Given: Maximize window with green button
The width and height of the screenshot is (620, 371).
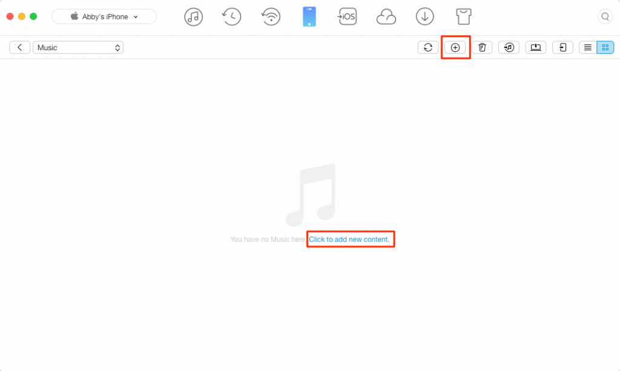Looking at the screenshot, I should tap(34, 16).
